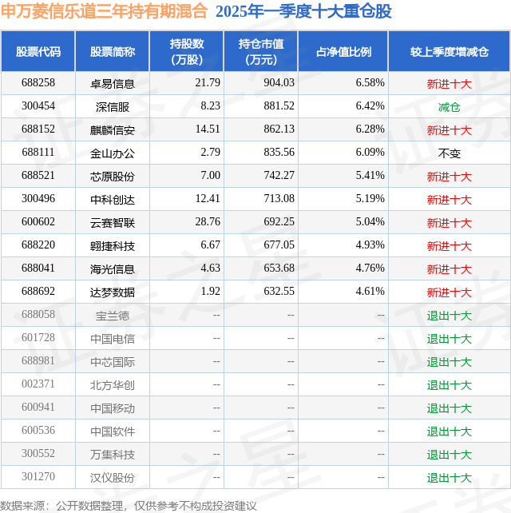Click stock code 300552
Image resolution: width=511 pixels, height=513 pixels.
pyautogui.click(x=38, y=454)
